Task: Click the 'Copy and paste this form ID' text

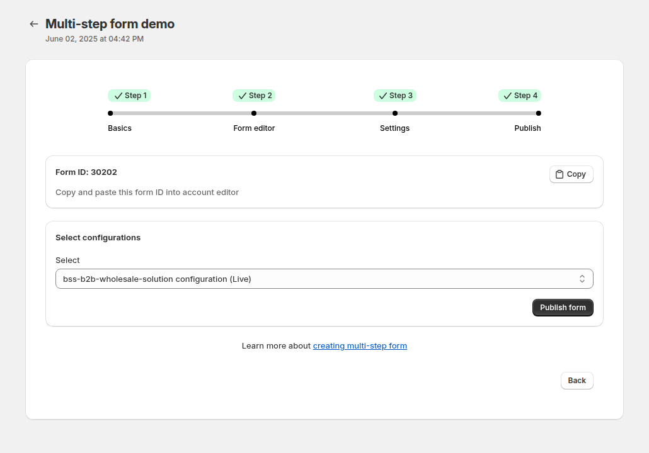Action: point(147,192)
